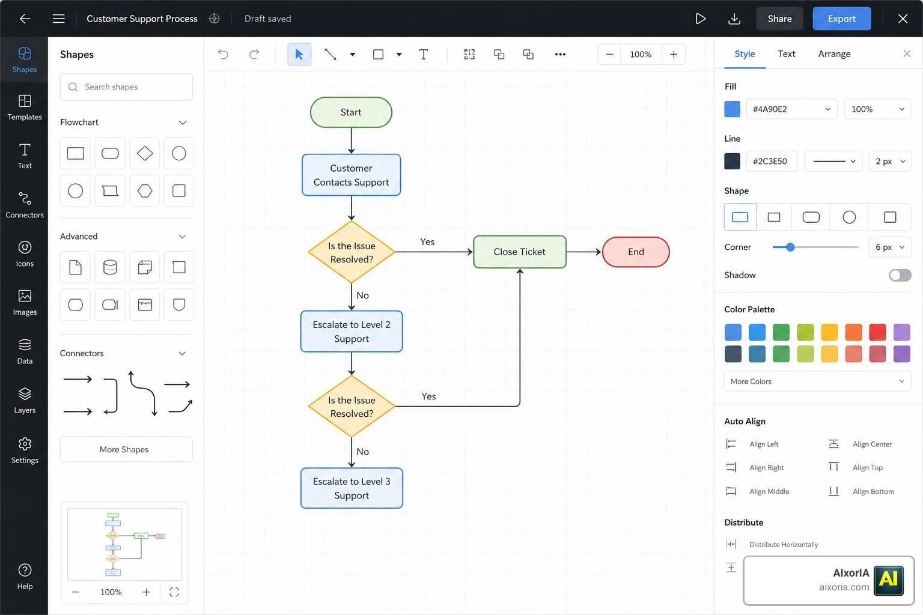Select the circle shape option
The width and height of the screenshot is (923, 615).
coord(849,217)
